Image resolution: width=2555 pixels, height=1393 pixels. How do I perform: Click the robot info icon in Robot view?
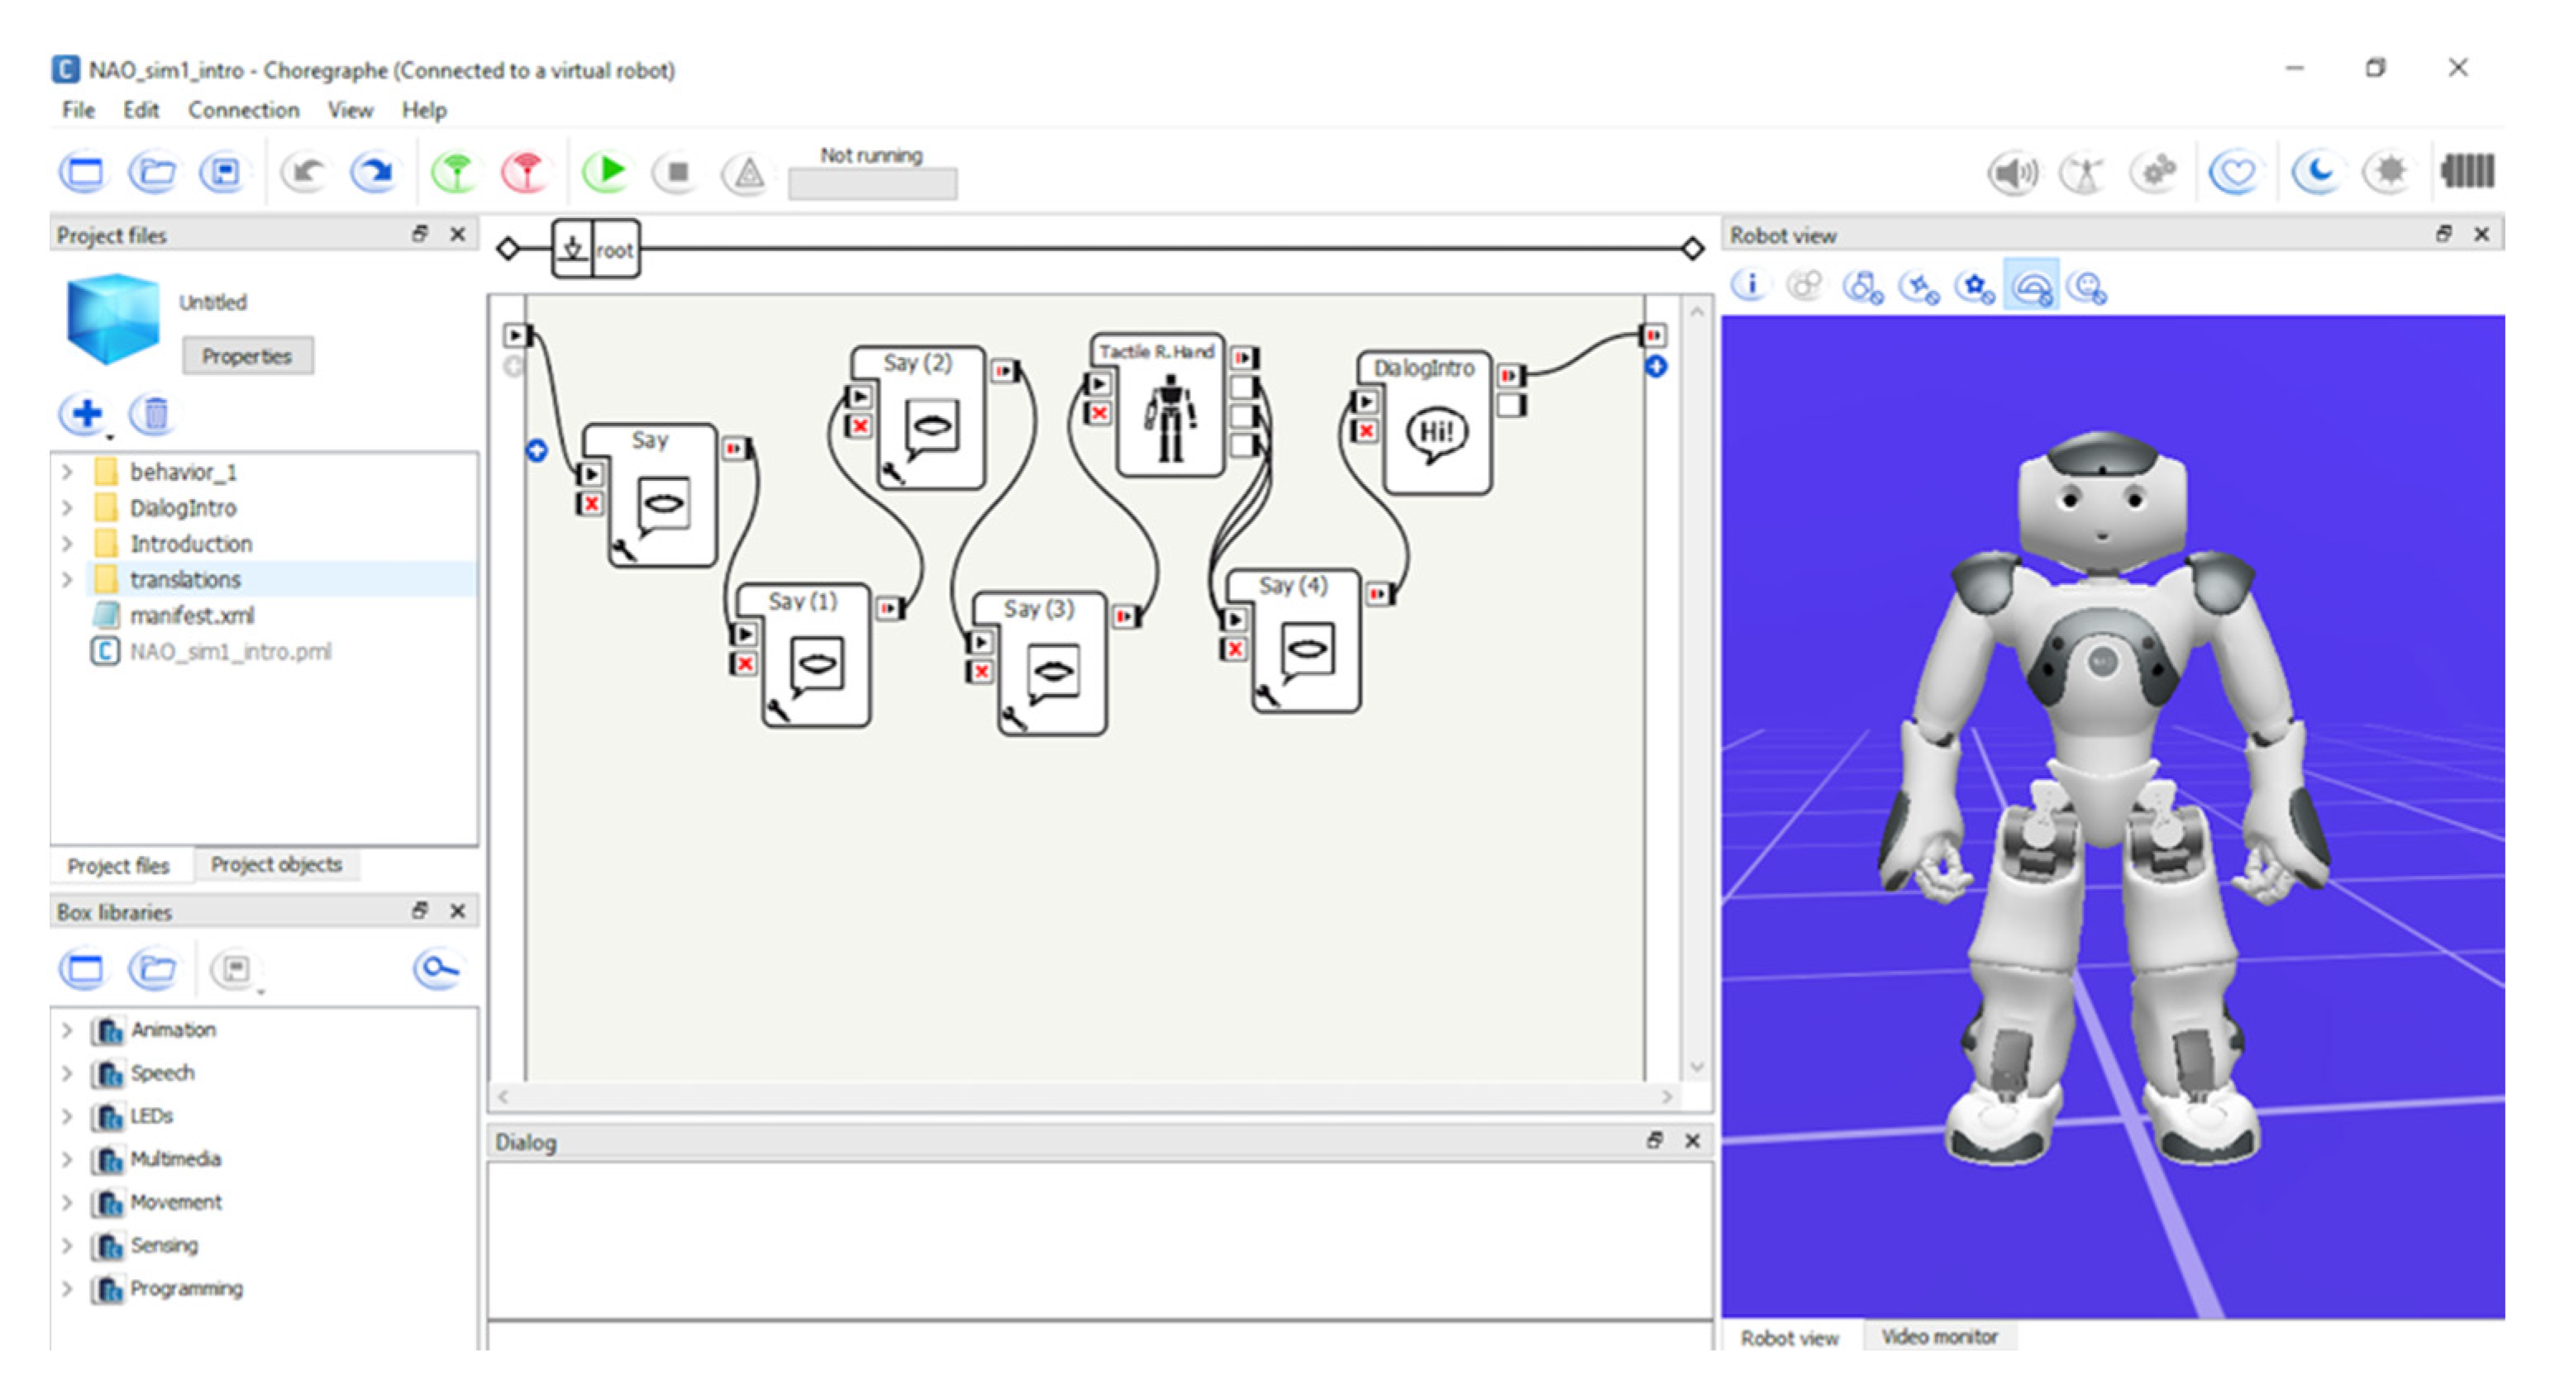pyautogui.click(x=1750, y=286)
